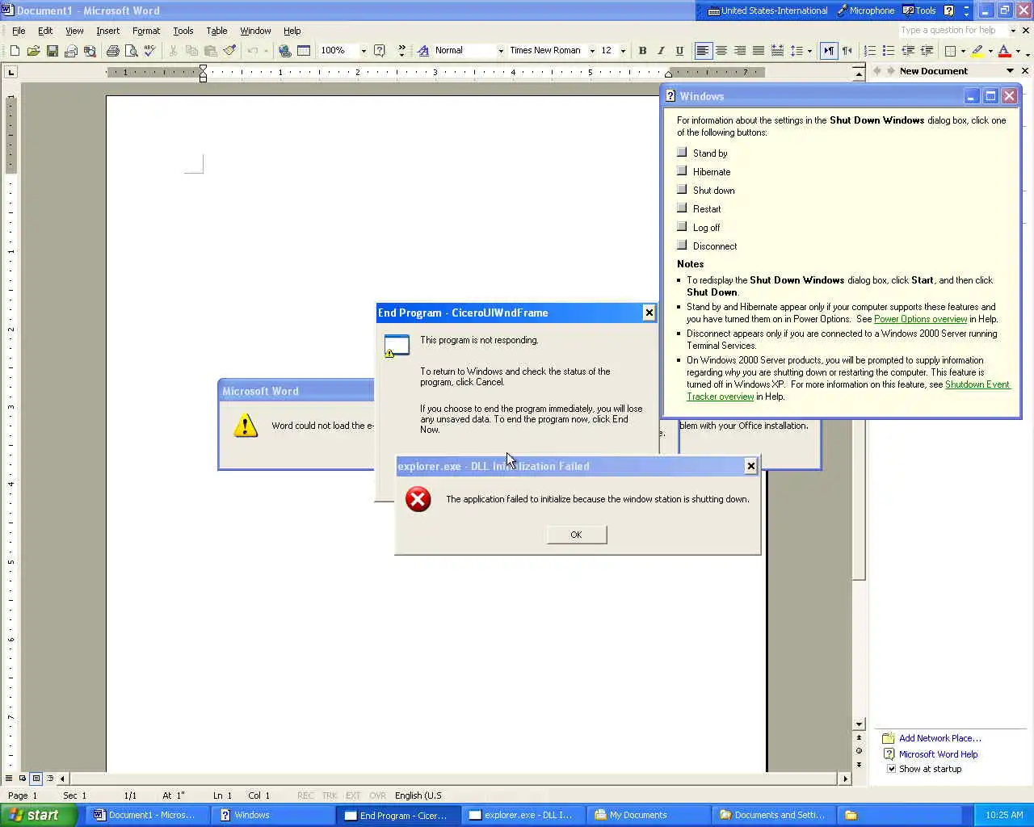This screenshot has width=1034, height=827.
Task: Click the Stand by square button
Action: (x=682, y=153)
